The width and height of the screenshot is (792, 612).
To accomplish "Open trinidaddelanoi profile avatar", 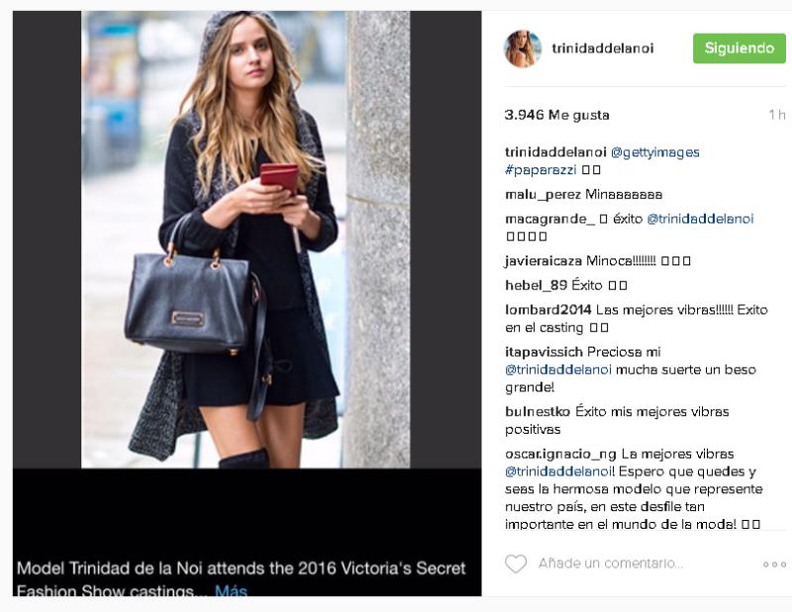I will [x=523, y=49].
